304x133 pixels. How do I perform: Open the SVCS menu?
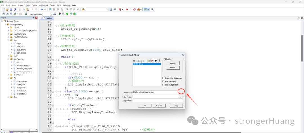point(59,5)
